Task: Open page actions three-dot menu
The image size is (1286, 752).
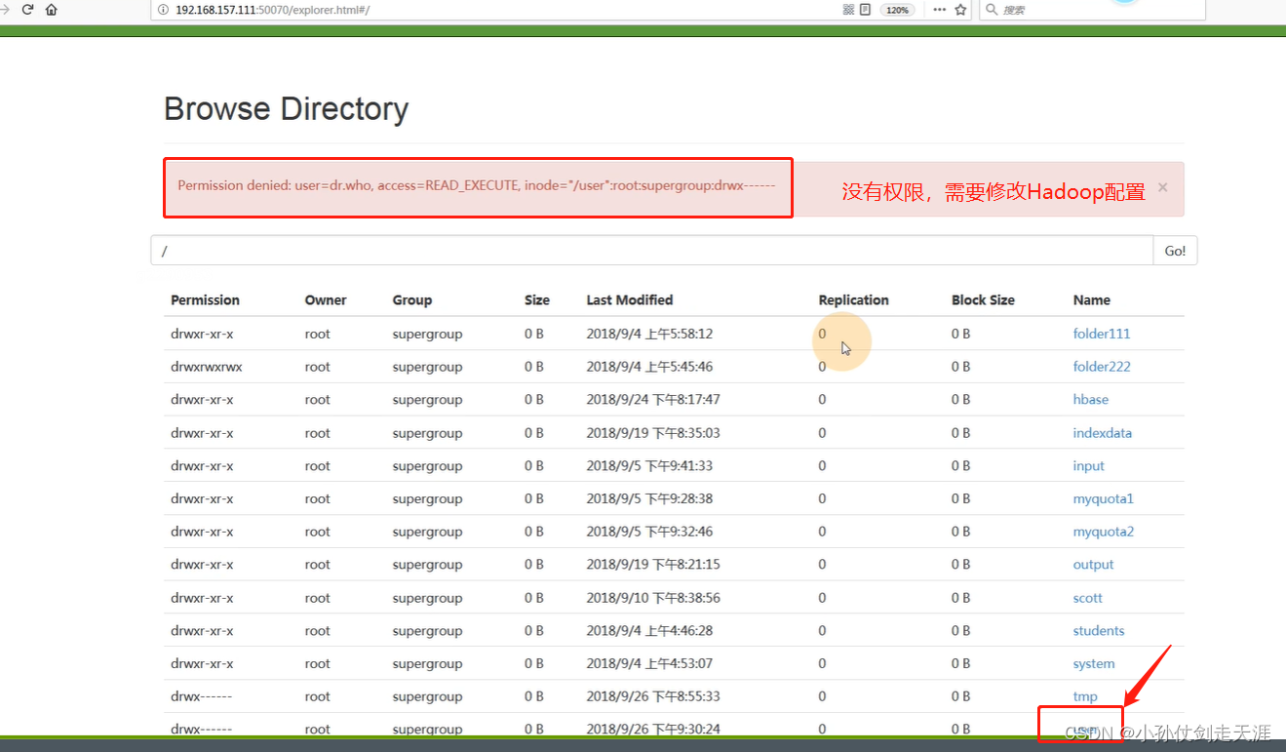Action: [939, 10]
